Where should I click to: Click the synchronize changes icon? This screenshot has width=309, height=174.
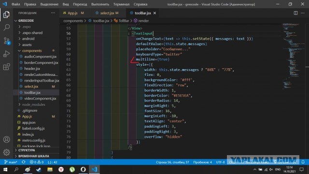24,162
